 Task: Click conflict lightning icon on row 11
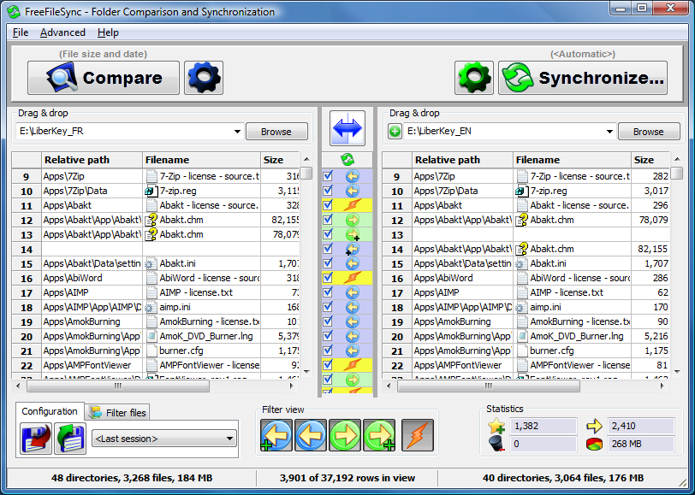353,205
